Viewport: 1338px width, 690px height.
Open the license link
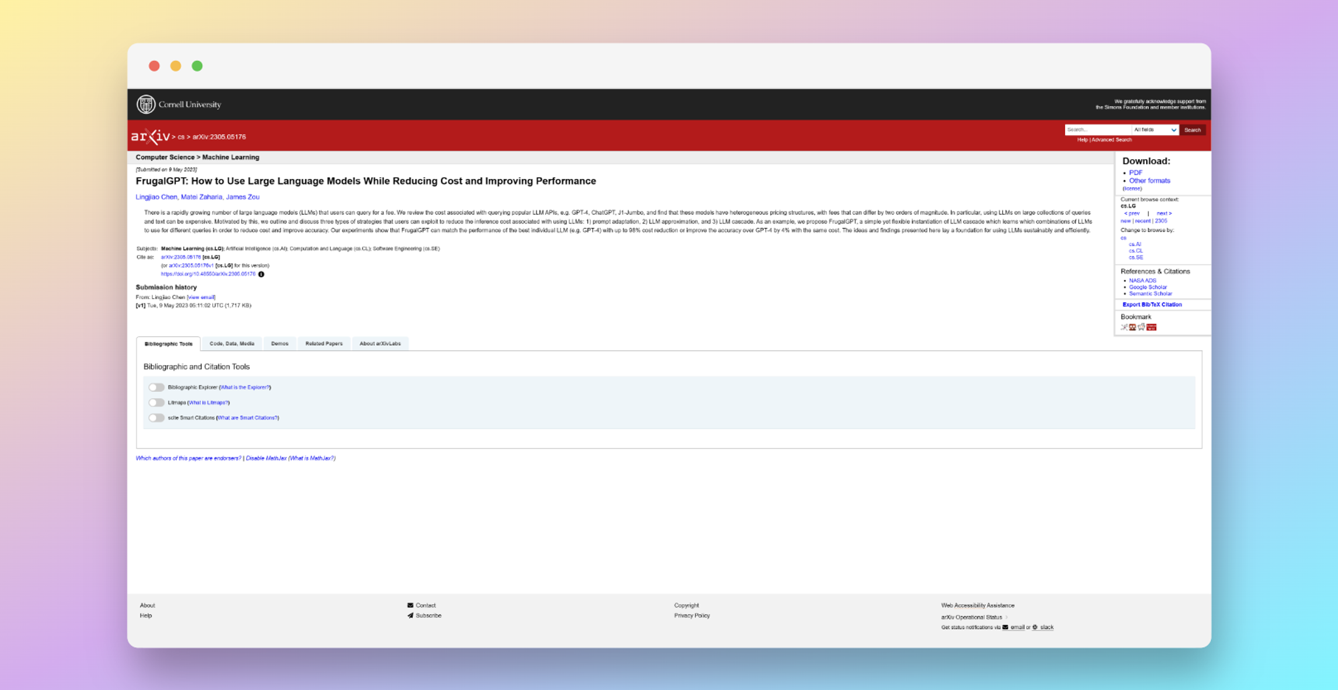[1132, 189]
